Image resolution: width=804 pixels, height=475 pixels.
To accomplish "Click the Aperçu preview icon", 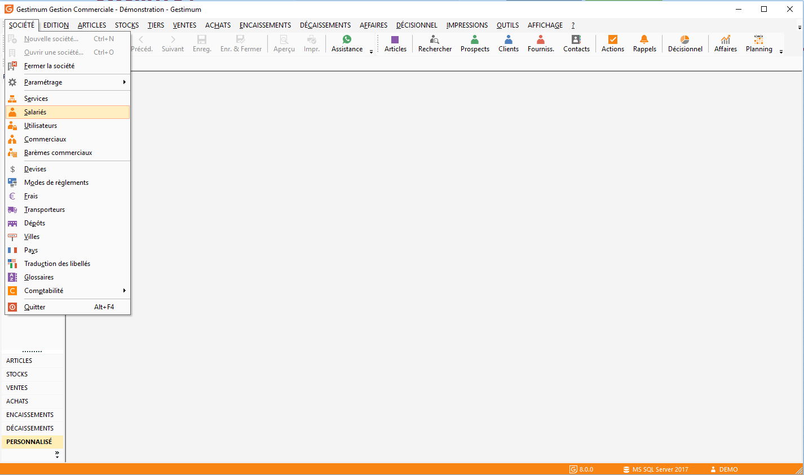I will 284,39.
